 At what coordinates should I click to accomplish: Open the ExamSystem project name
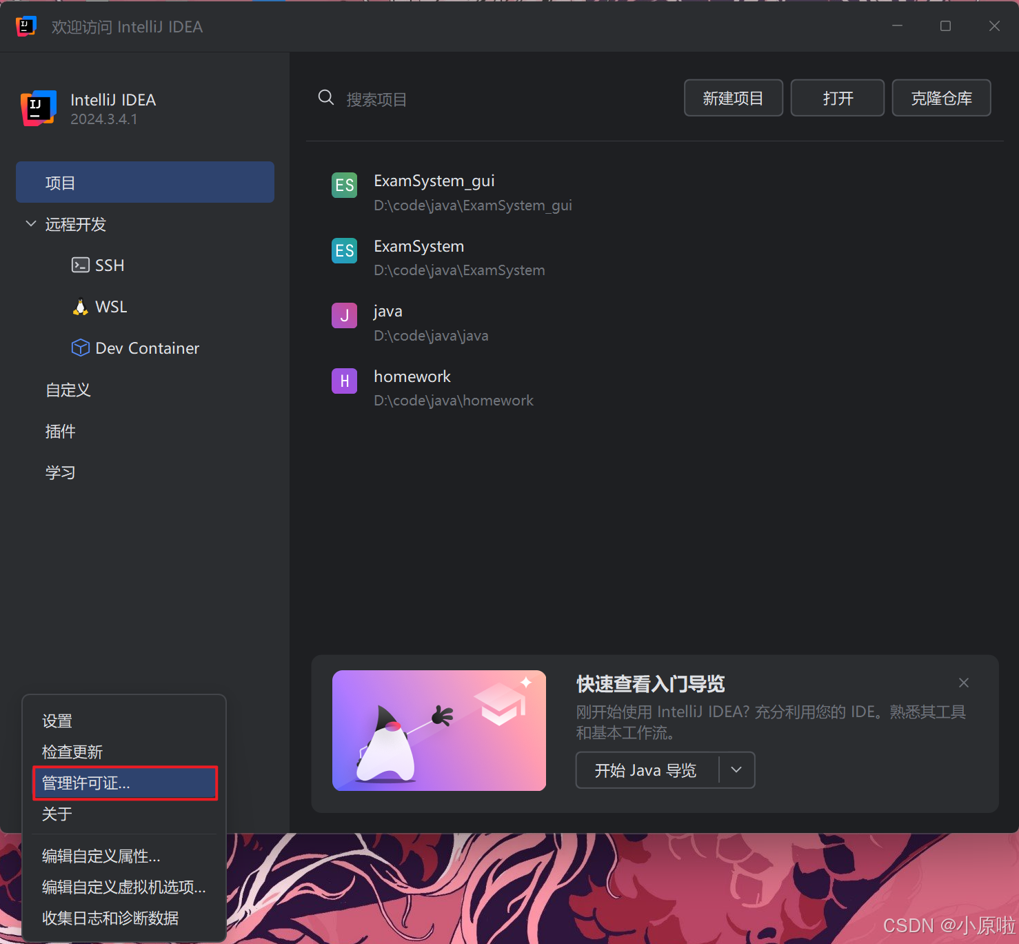pos(418,246)
